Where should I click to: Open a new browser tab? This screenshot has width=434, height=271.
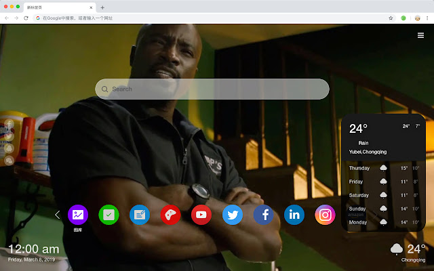coord(102,7)
